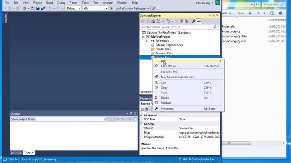Screen dimensions: 291x163
Task: Click the pushpin icon on the Output panel
Action: [x=131, y=114]
